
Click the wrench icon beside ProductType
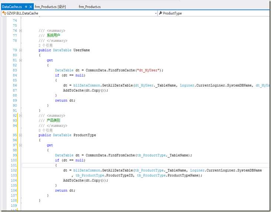click(x=161, y=13)
